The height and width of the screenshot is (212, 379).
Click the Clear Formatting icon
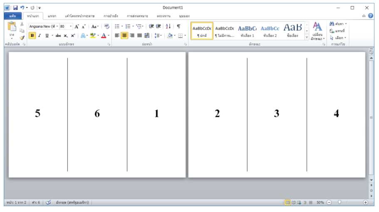107,26
